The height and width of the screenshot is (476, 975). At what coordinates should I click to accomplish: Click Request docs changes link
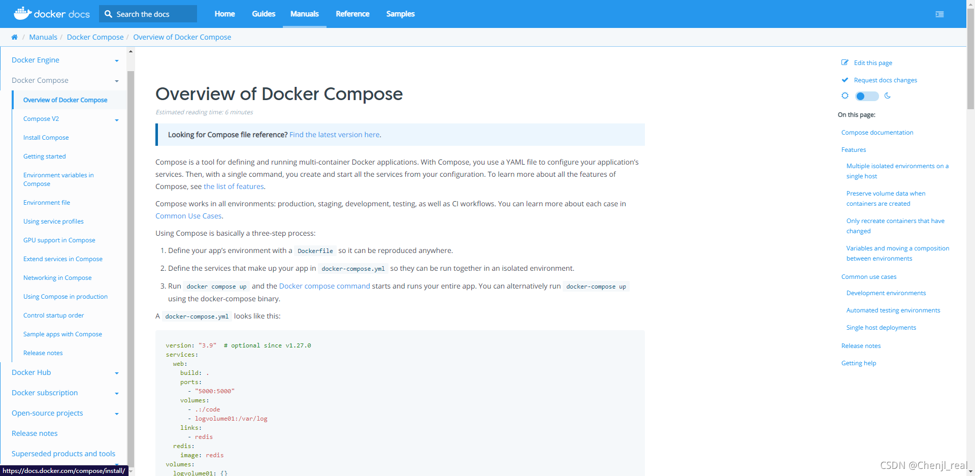point(885,80)
